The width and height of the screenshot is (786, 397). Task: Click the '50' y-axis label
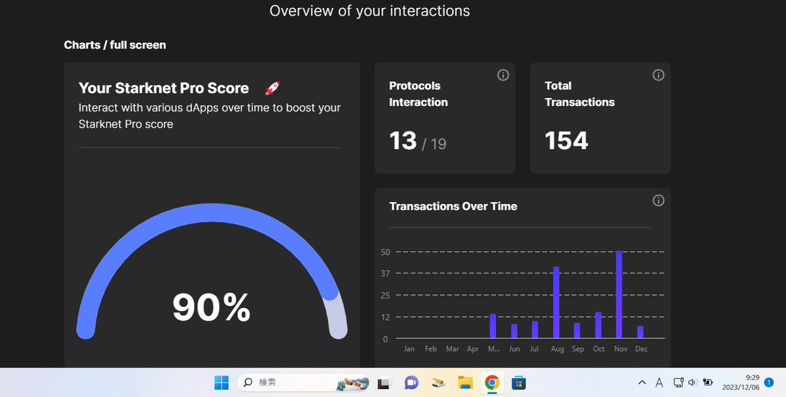click(x=385, y=252)
